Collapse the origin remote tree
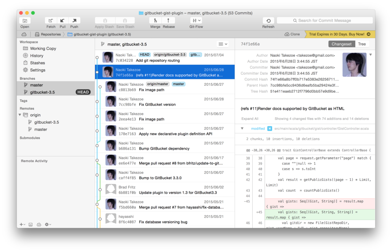This screenshot has height=252, width=392. pos(20,115)
